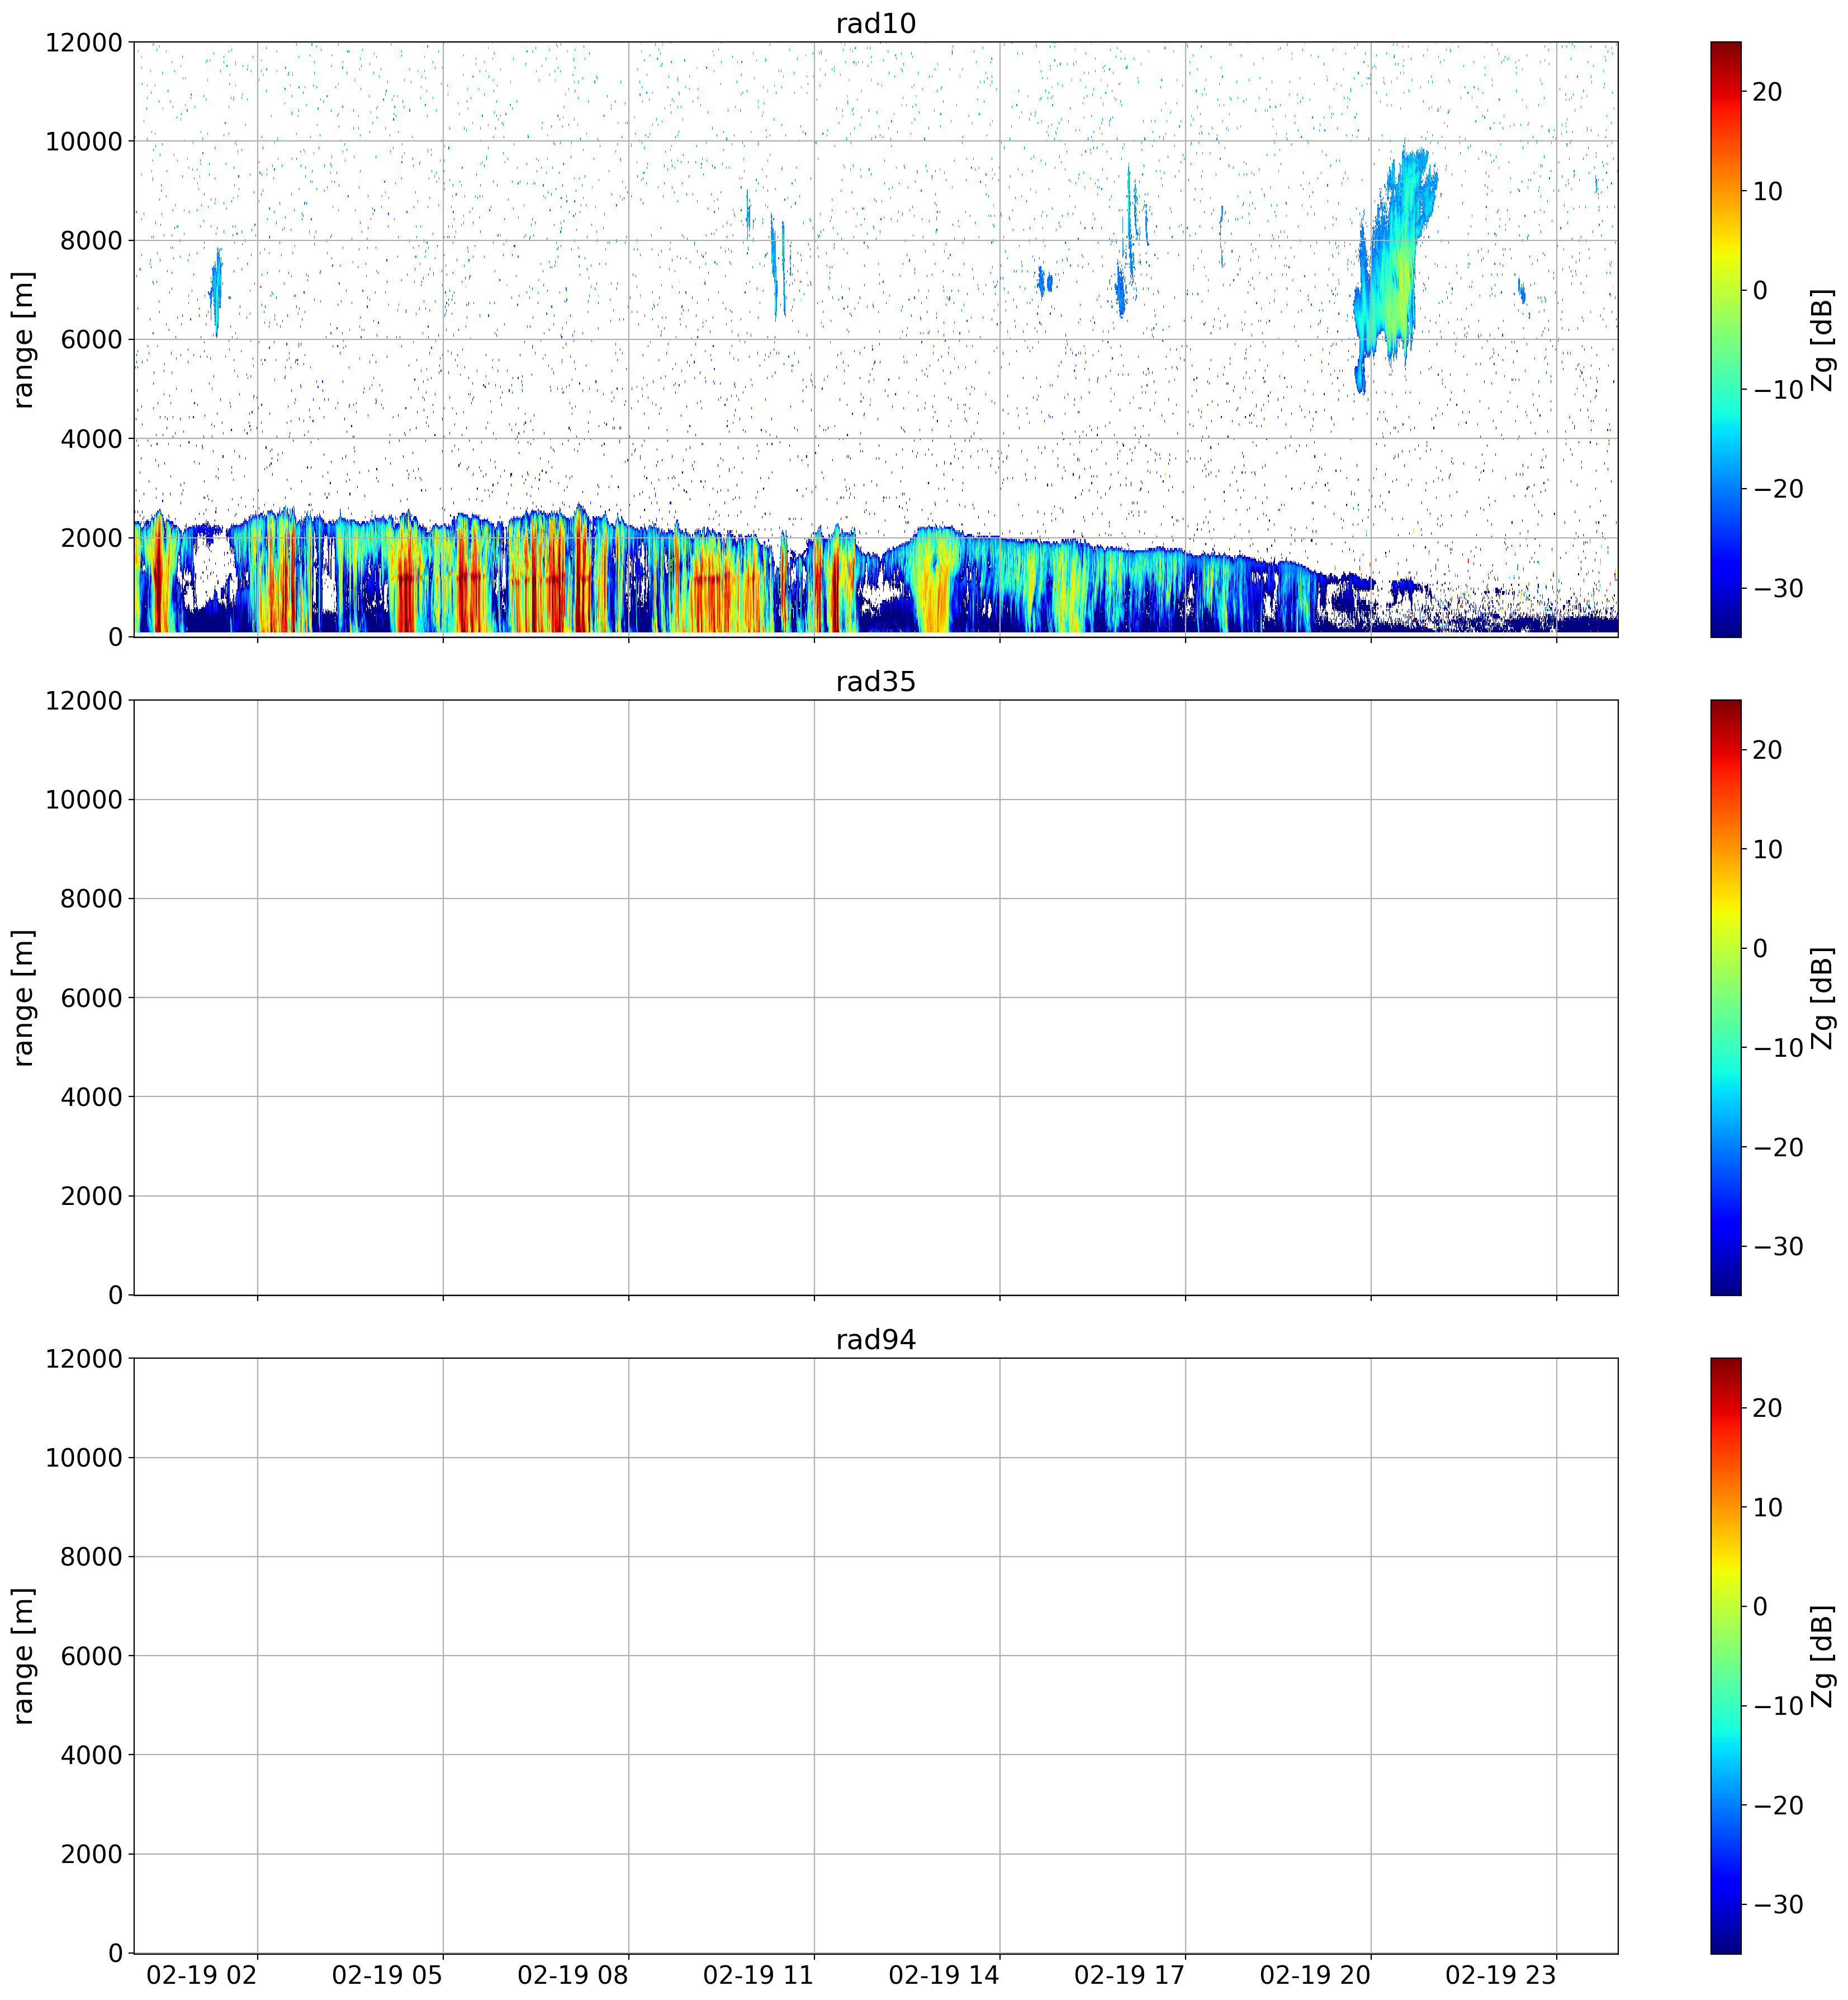Click the 10000 tick on rad94 axis
The image size is (1848, 2000).
click(x=84, y=1458)
